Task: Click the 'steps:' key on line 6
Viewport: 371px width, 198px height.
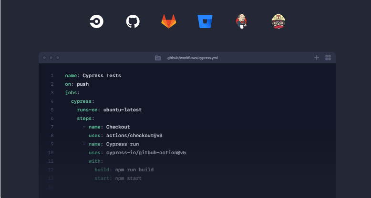Action: pos(86,119)
